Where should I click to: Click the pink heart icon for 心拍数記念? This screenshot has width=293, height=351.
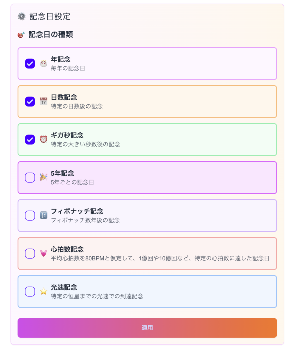(43, 254)
